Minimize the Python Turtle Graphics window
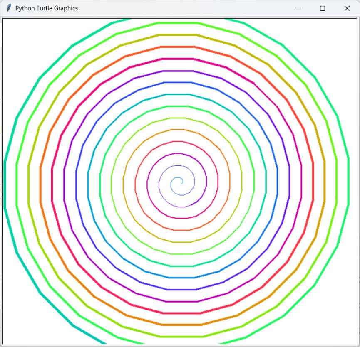The width and height of the screenshot is (360, 347). tap(298, 8)
